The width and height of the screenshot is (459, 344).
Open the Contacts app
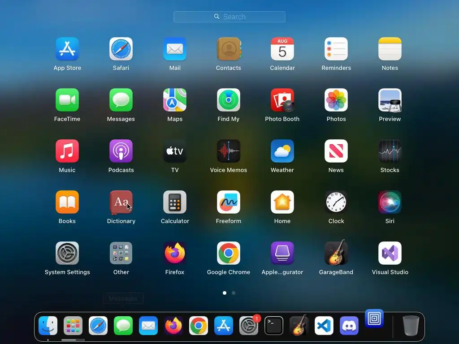click(229, 49)
